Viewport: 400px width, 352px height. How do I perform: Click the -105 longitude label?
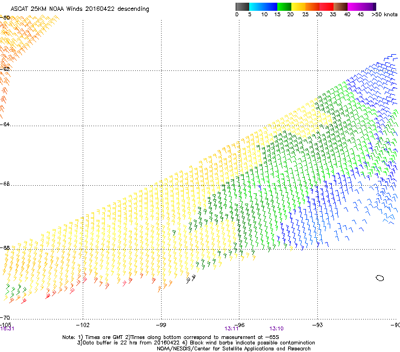(5, 324)
